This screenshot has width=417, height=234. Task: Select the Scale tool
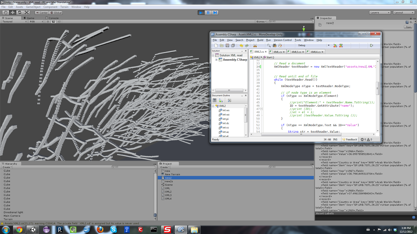[x=26, y=12]
